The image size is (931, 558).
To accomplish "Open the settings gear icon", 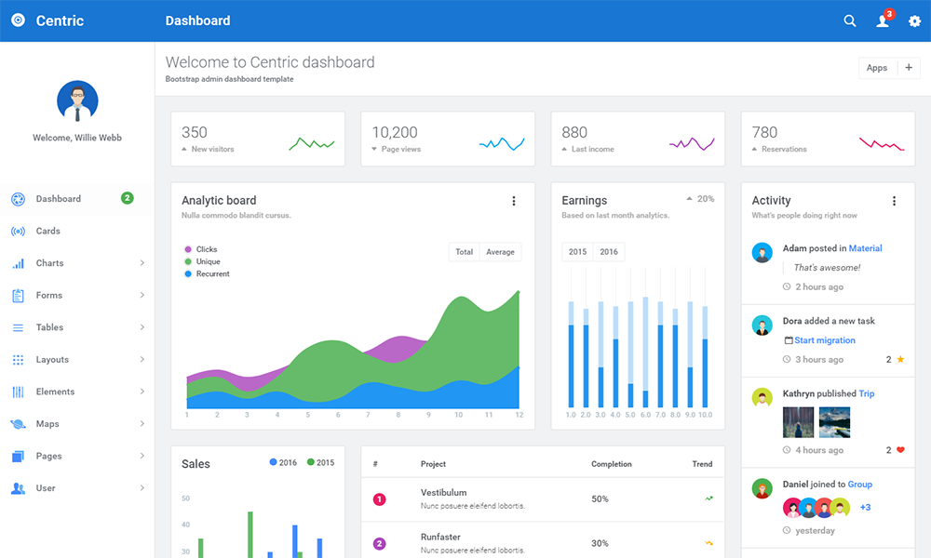I will (x=914, y=21).
